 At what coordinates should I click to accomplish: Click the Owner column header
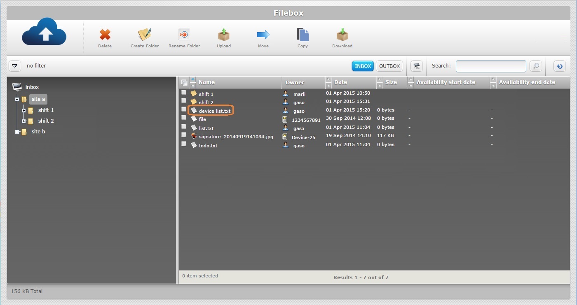[295, 82]
